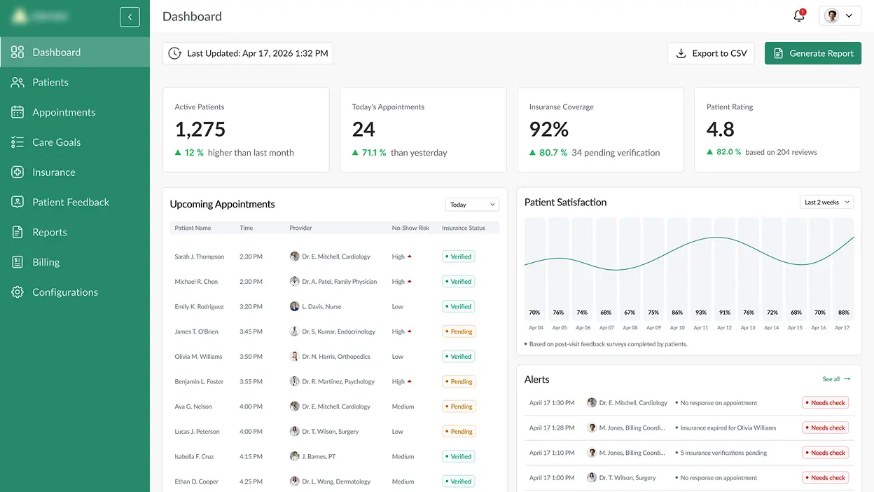Click the Dashboard grid icon in the sidebar
This screenshot has height=492, width=874.
coord(18,52)
